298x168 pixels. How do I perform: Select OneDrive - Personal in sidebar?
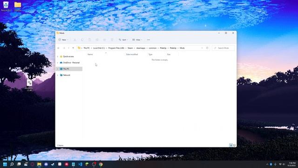(x=70, y=63)
